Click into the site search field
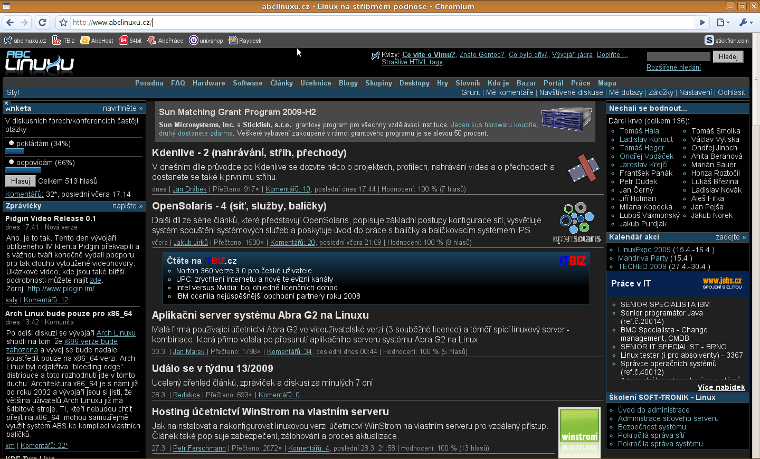This screenshot has height=459, width=760. 678,56
